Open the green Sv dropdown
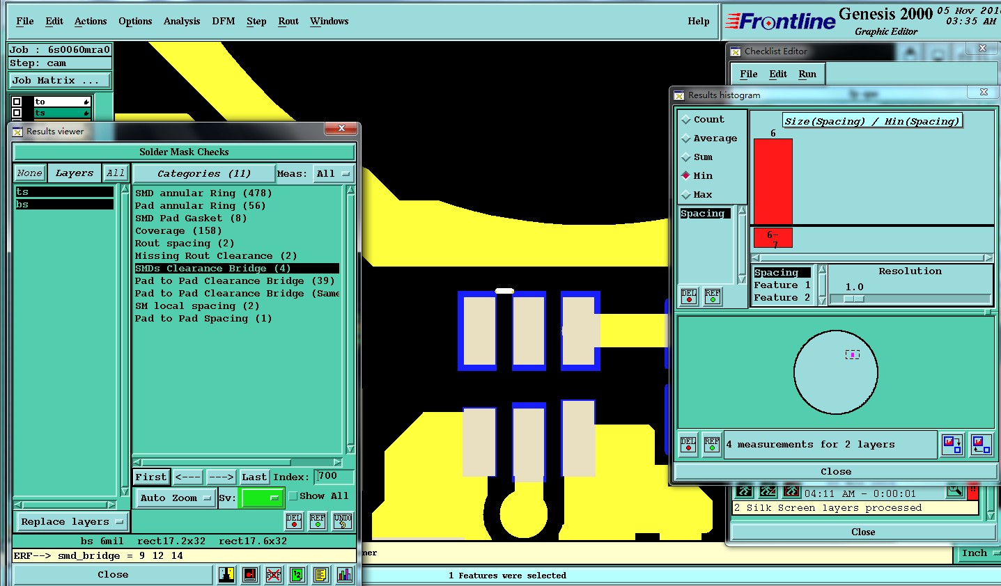 click(261, 498)
